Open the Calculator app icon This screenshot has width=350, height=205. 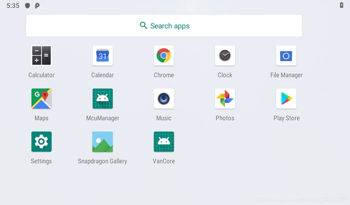41,56
